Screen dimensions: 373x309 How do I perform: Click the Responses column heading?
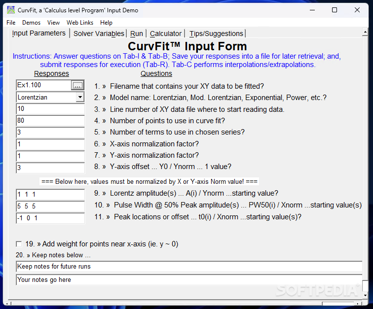click(x=51, y=73)
